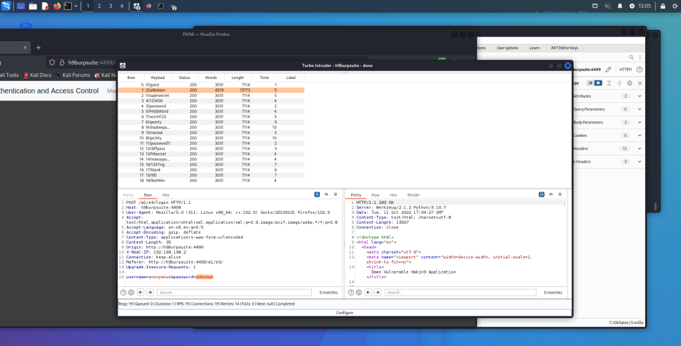Open response Render tab
681x346 pixels.
(x=414, y=195)
